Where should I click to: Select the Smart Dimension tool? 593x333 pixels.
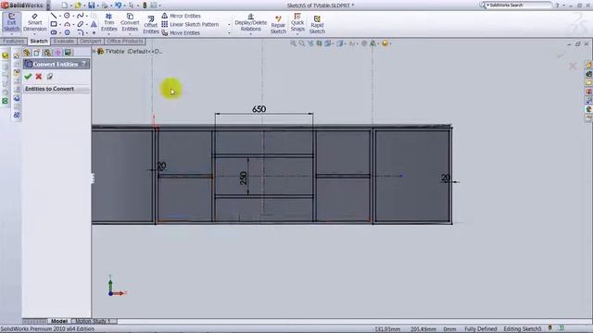pos(34,22)
